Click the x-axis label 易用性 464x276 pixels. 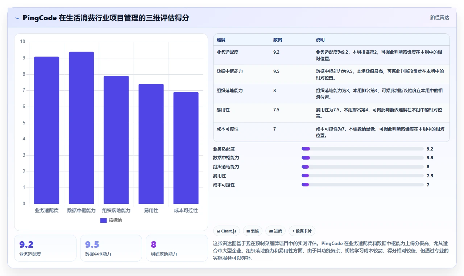pyautogui.click(x=151, y=210)
